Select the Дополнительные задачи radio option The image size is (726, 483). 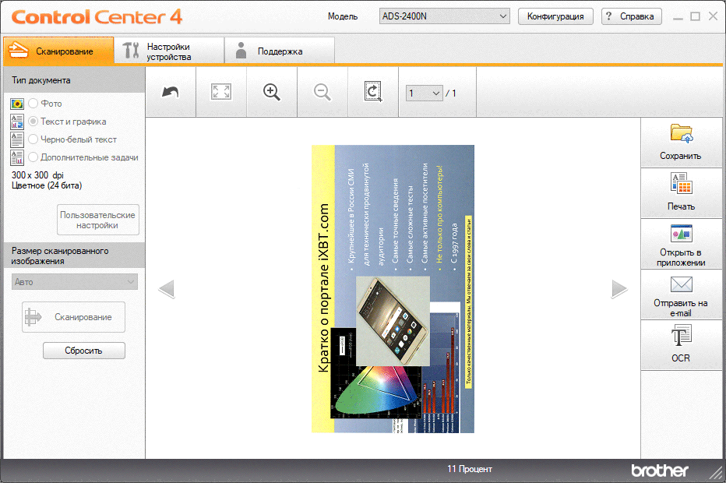33,157
